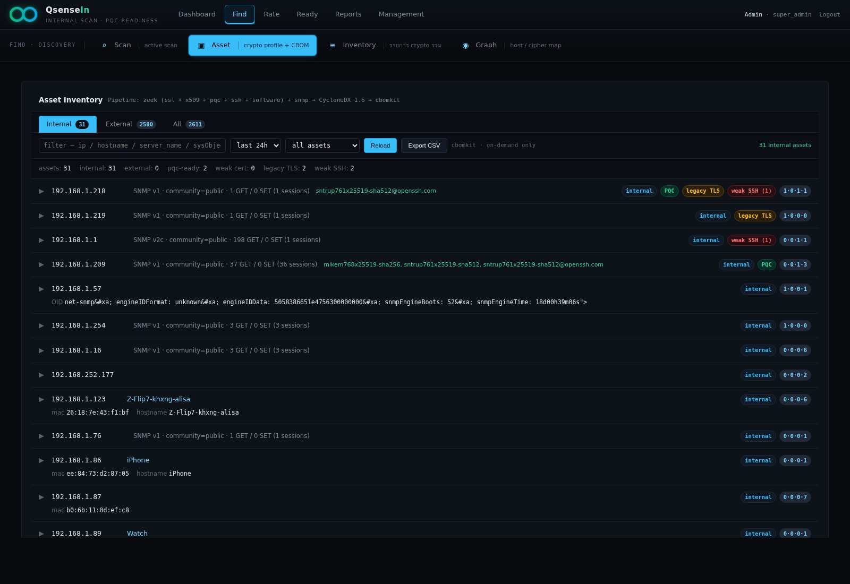Click the Logout link

(x=829, y=15)
